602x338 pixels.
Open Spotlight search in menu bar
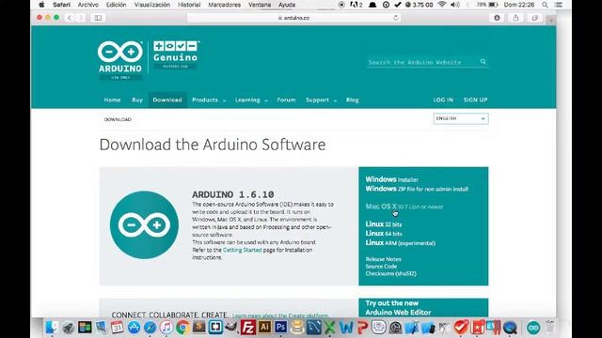[545, 5]
